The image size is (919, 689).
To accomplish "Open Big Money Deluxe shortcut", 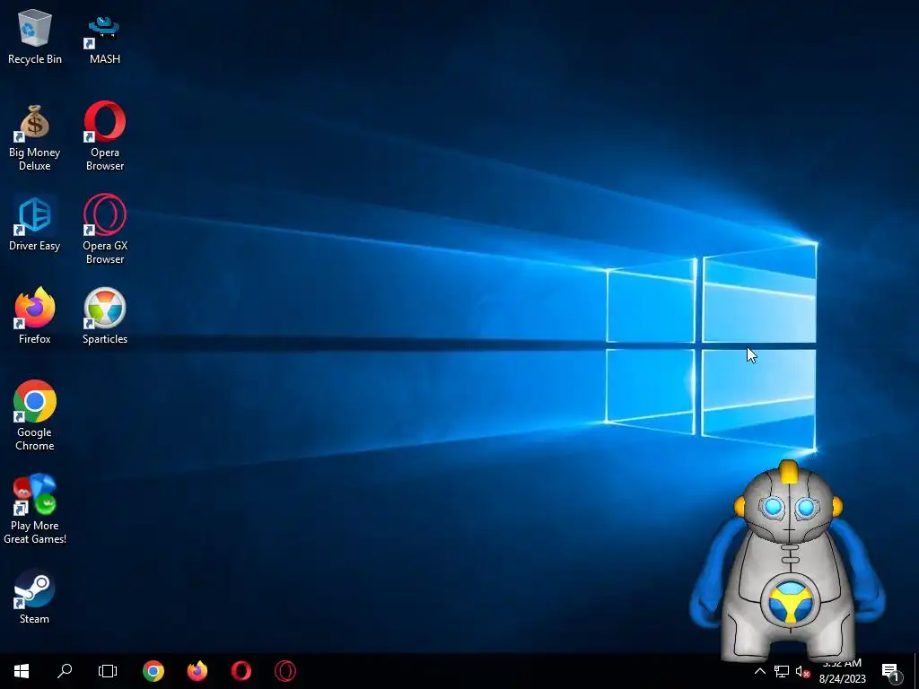I will click(35, 137).
